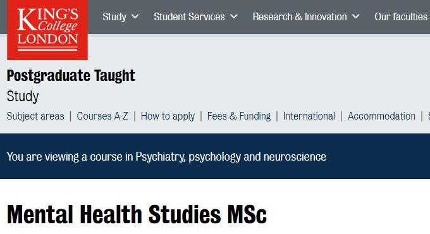This screenshot has width=430, height=234.
Task: Expand the Research & Innovation chevron
Action: pyautogui.click(x=355, y=16)
